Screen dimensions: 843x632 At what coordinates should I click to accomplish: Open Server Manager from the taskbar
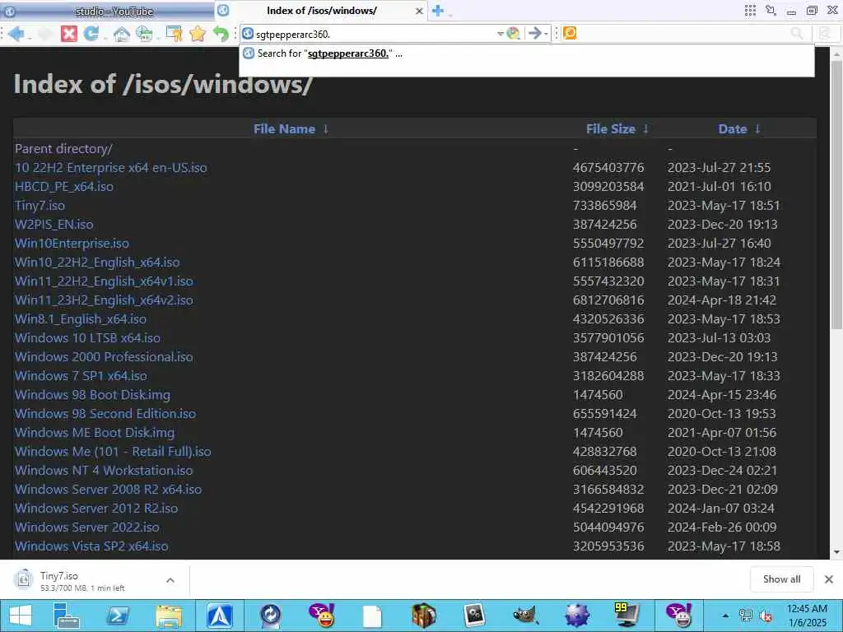(x=66, y=616)
